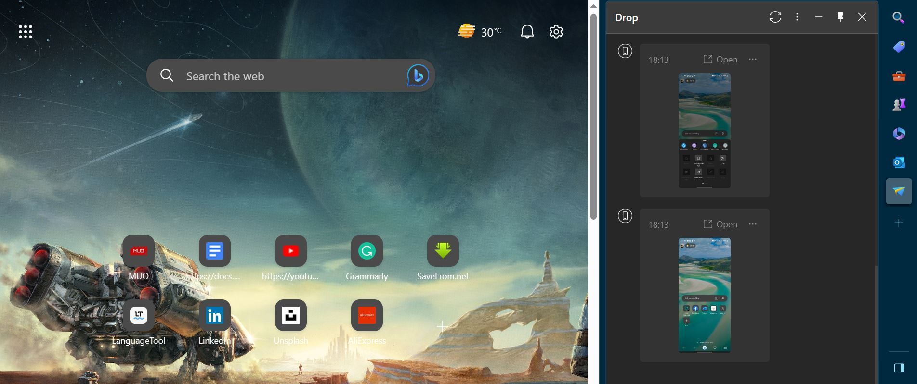This screenshot has width=917, height=384.
Task: Click the phone device icon beside first message
Action: pos(625,51)
